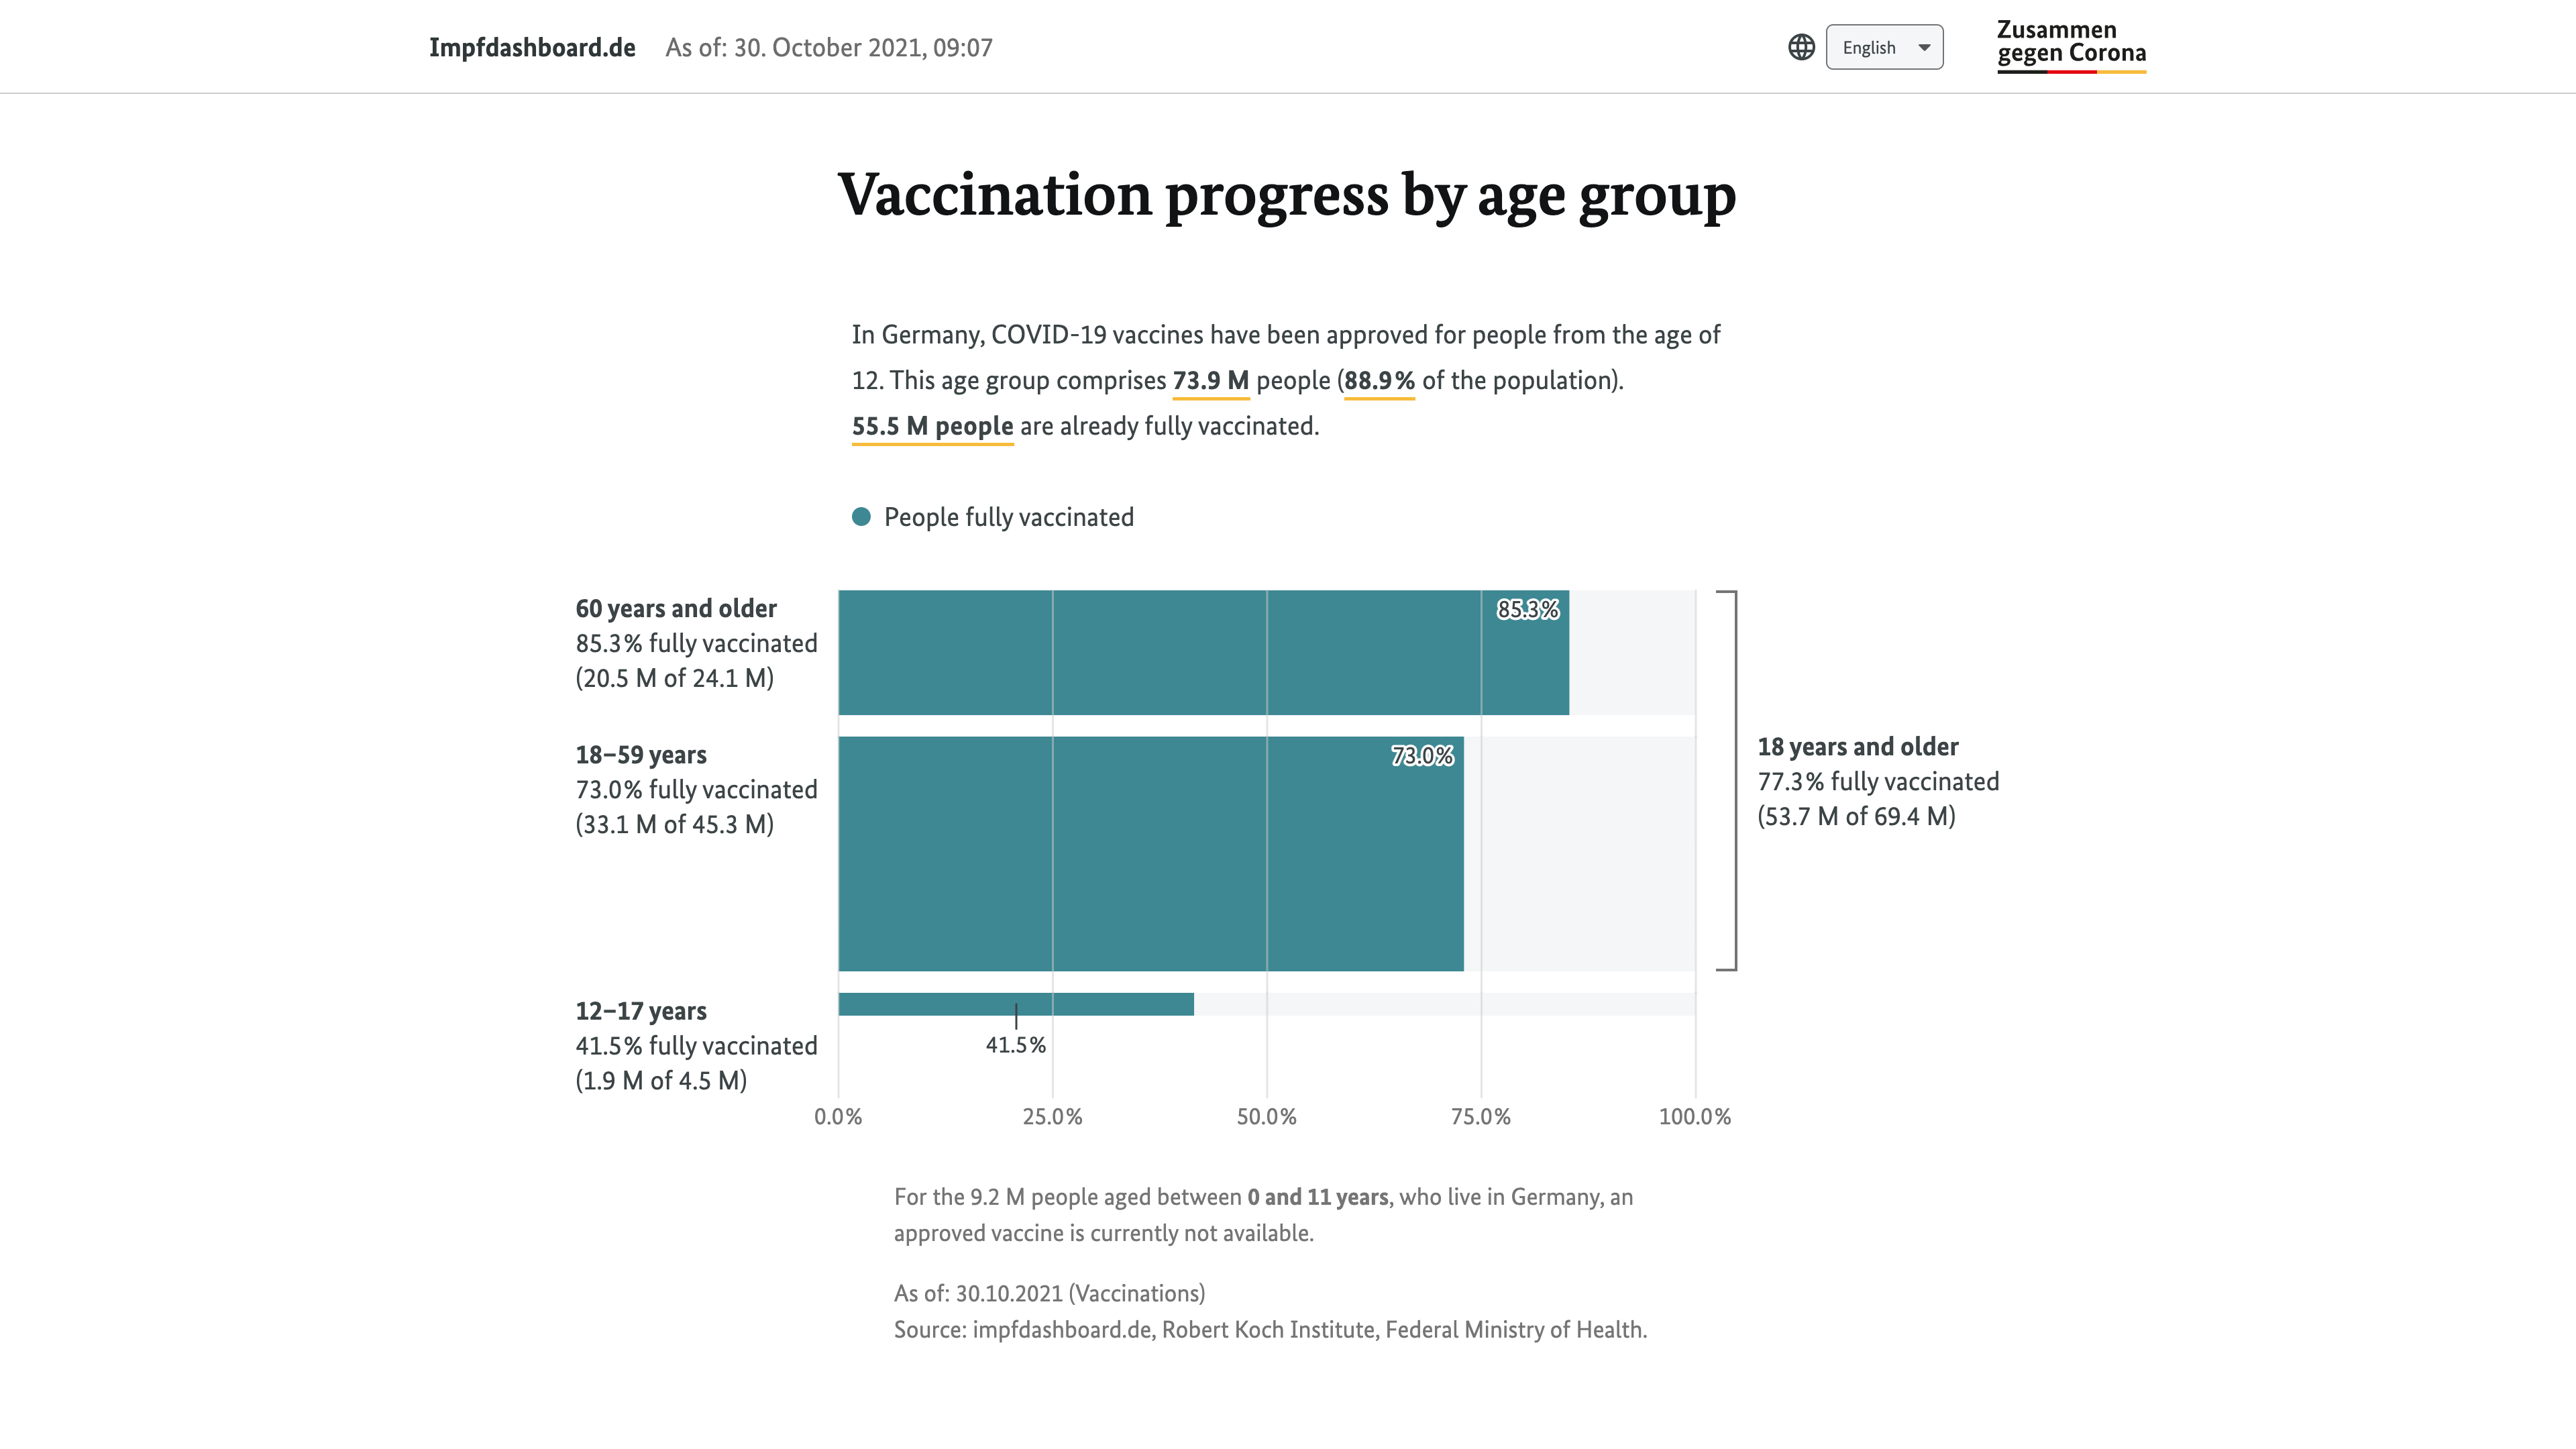Select the 12–17 years bar
Viewport: 2576px width, 1449px height.
pyautogui.click(x=1015, y=1004)
